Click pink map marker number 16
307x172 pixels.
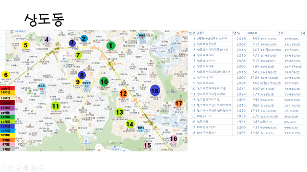(174, 139)
